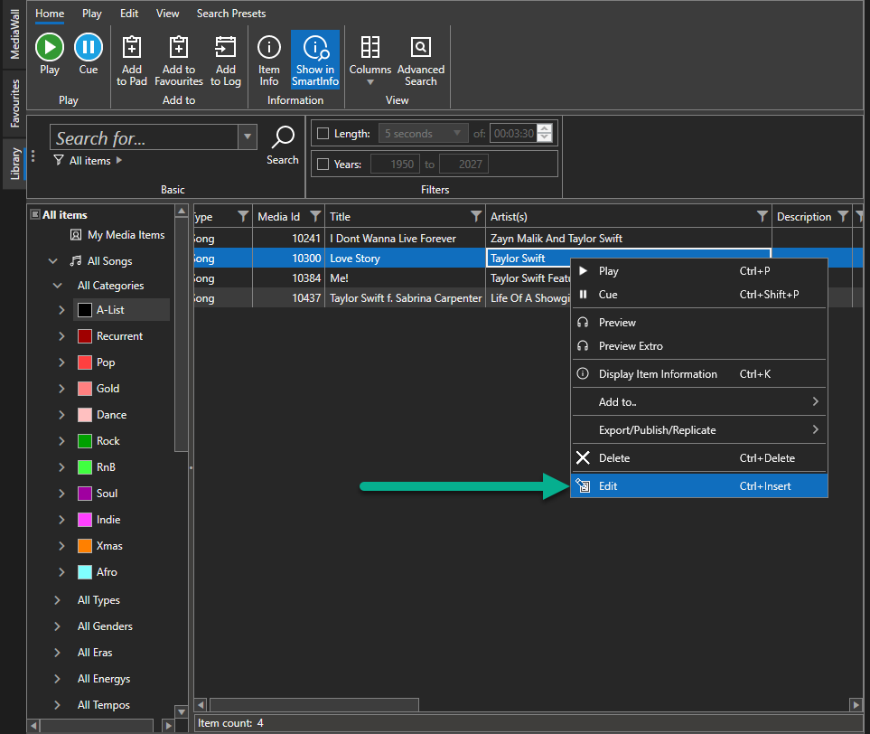The width and height of the screenshot is (870, 734).
Task: Expand the All Eras node
Action: point(57,653)
